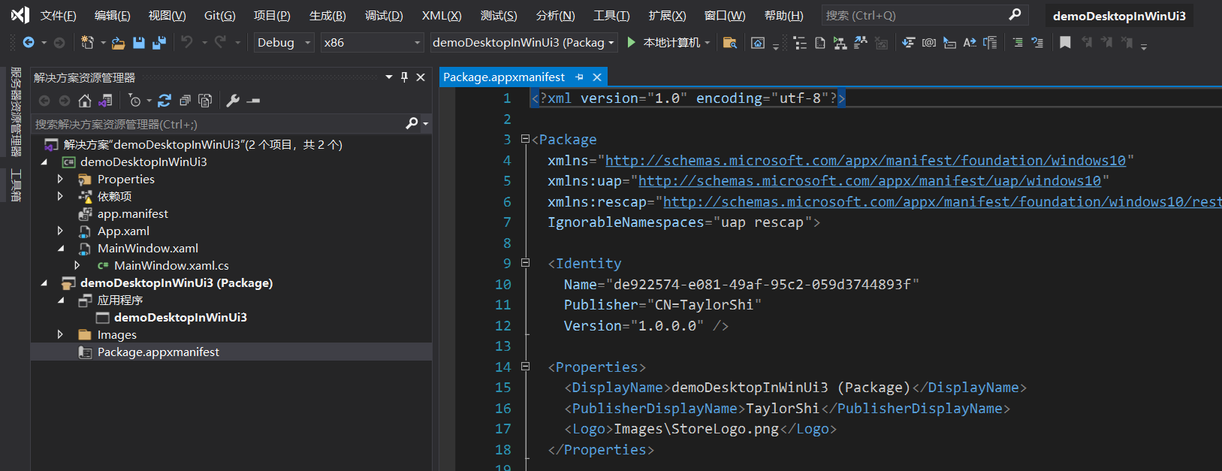1222x471 pixels.
Task: Open the 帮助(H) help menu
Action: tap(783, 15)
